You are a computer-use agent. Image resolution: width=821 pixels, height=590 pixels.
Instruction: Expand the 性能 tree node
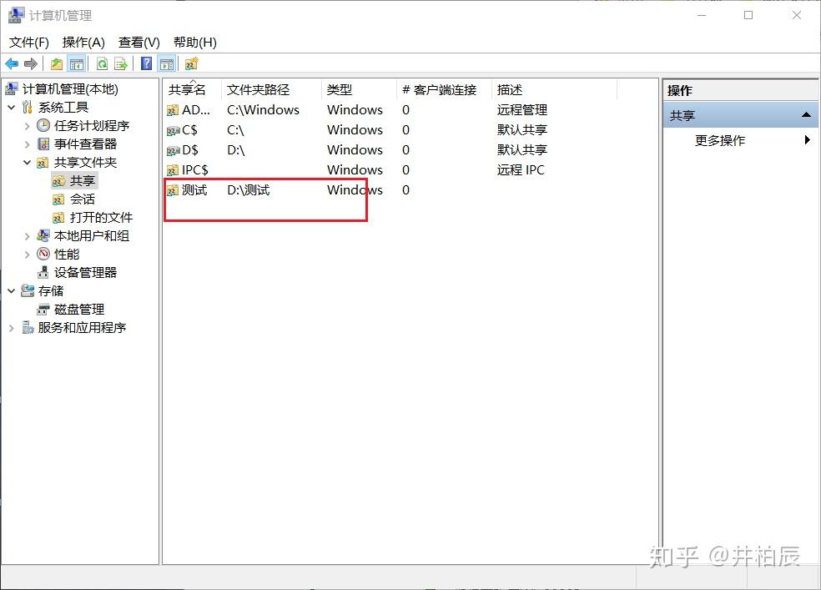[x=28, y=255]
